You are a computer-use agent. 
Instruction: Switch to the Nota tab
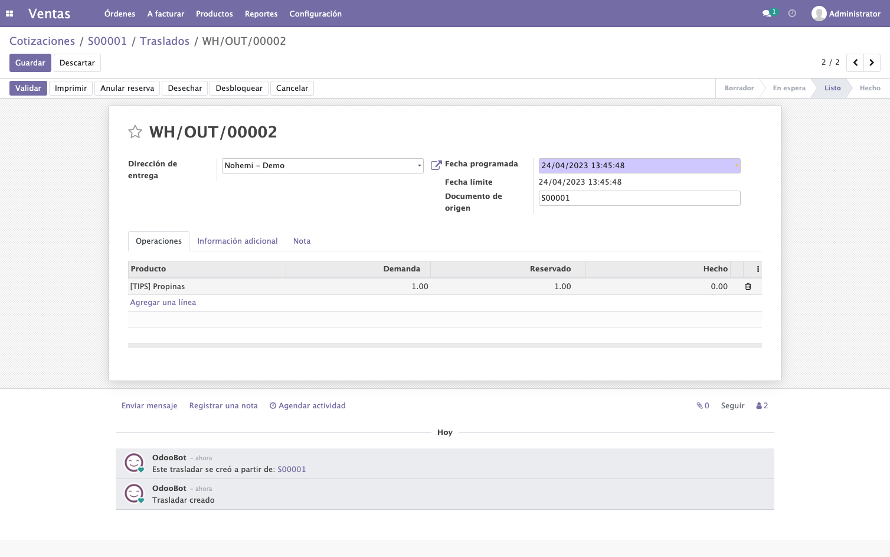tap(302, 241)
